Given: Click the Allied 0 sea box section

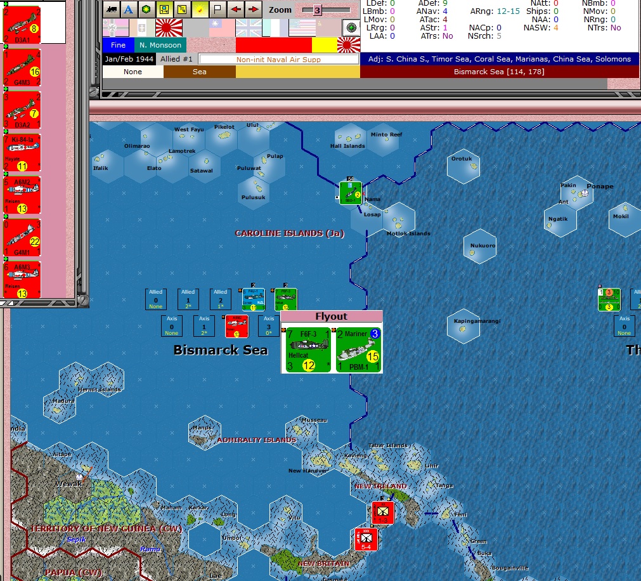Looking at the screenshot, I should pyautogui.click(x=156, y=299).
